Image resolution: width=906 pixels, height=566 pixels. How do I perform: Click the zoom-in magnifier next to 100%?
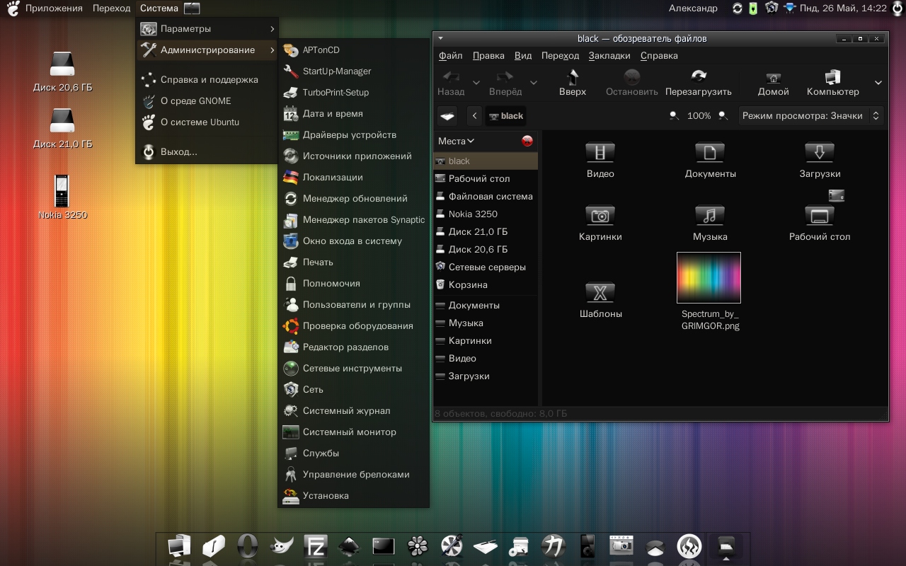pyautogui.click(x=723, y=115)
